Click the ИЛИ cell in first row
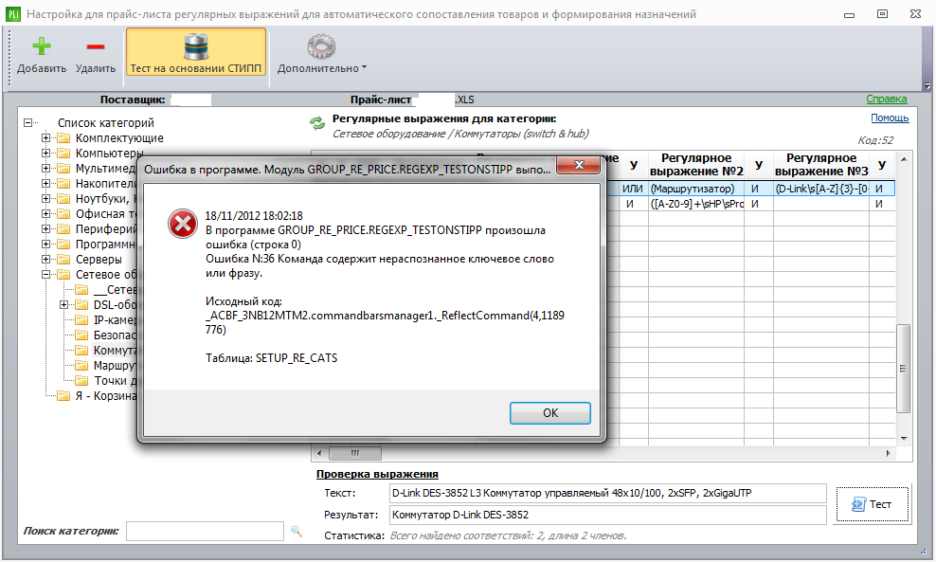Screen dimensions: 936x562 pos(633,189)
